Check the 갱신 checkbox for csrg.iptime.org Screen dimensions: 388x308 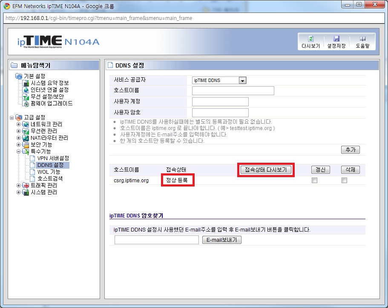pyautogui.click(x=314, y=181)
